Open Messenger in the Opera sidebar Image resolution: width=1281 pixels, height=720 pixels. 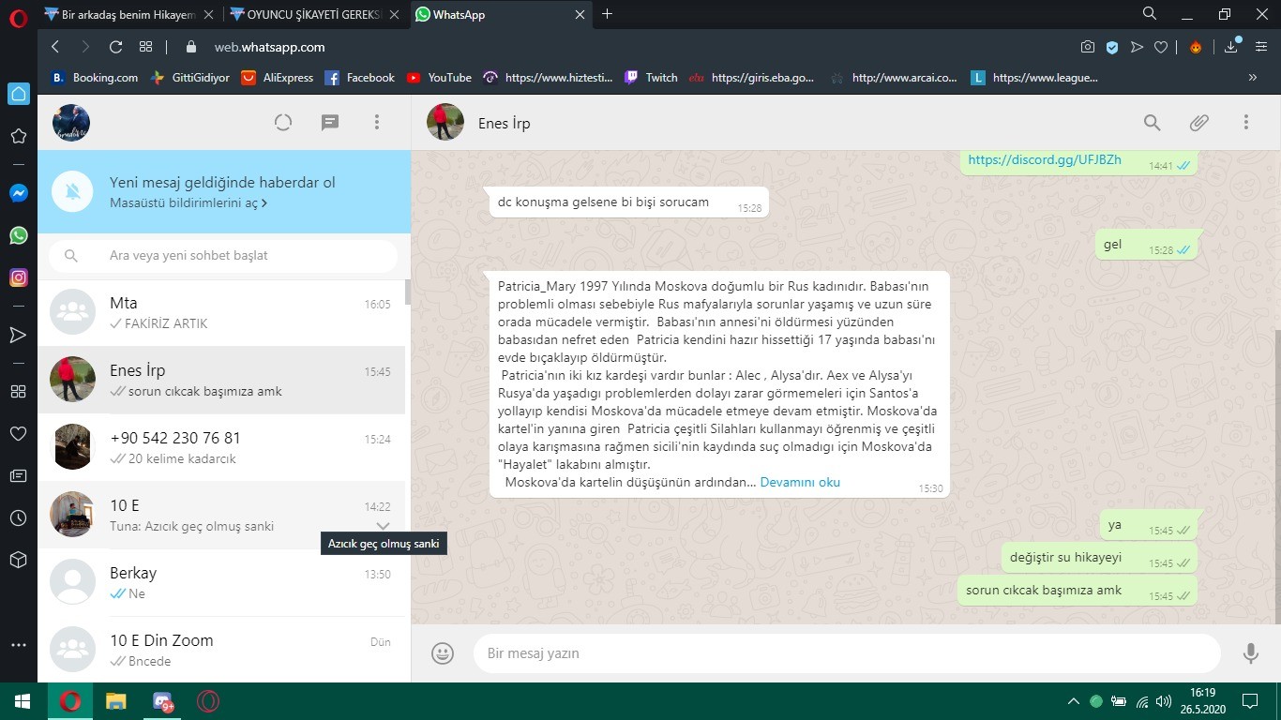click(x=18, y=193)
